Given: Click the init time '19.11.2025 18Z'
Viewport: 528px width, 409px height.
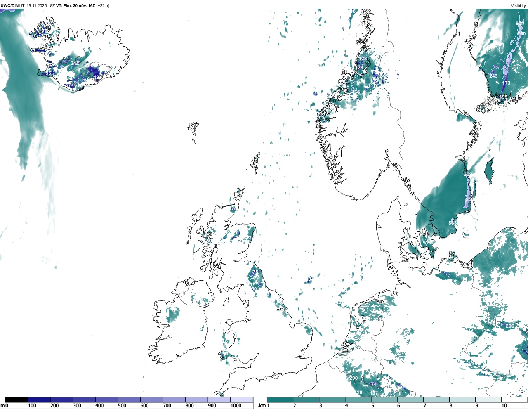Looking at the screenshot, I should tap(41, 5).
